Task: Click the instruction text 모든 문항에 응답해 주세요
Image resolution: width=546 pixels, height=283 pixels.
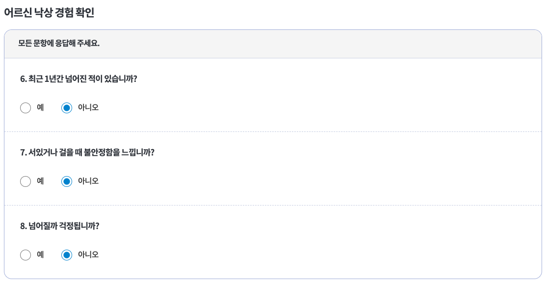Action: pos(59,44)
